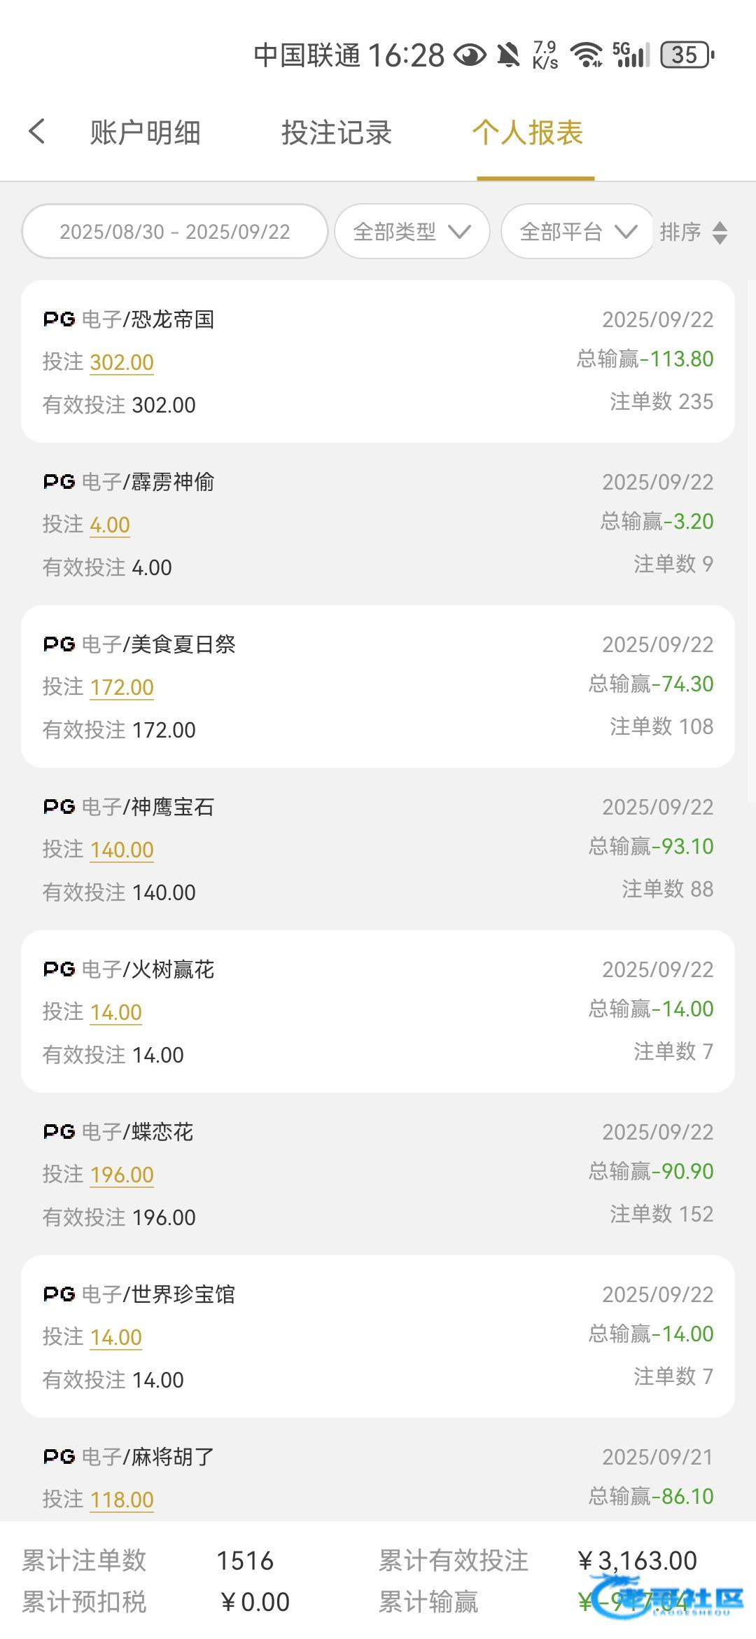Viewport: 756px width, 1639px height.
Task: Open the 全部平台 dropdown
Action: 577,232
